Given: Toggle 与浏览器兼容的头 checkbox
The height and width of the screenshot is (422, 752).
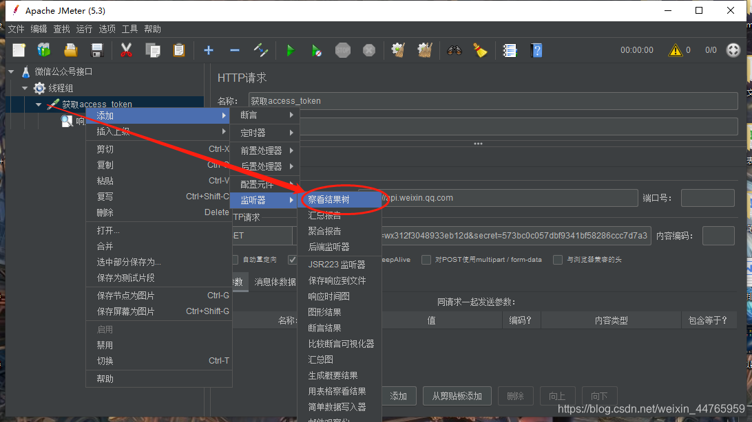Looking at the screenshot, I should coord(557,259).
